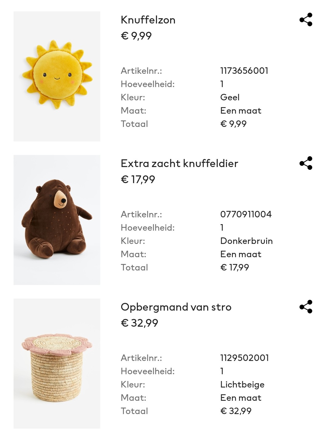Viewport: 333px width, 444px height.
Task: Open the yellow sun plush image
Action: pyautogui.click(x=57, y=76)
